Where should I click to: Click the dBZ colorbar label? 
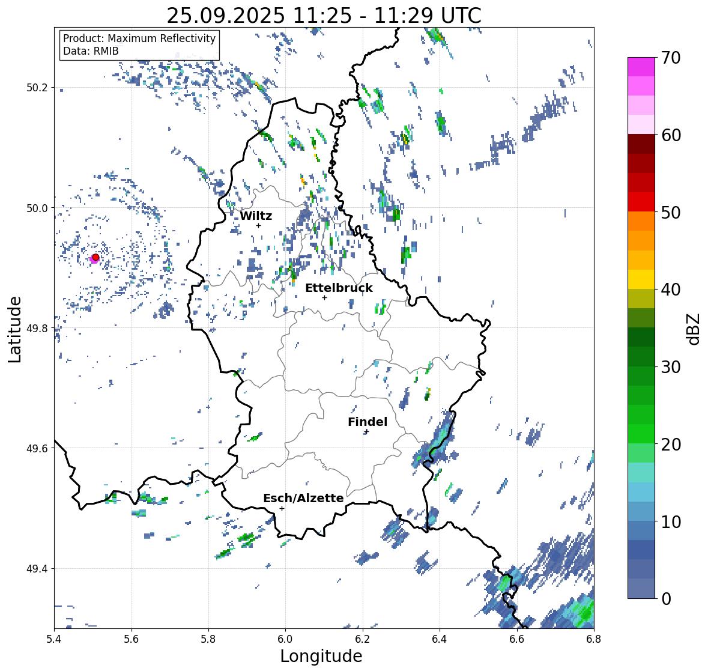pyautogui.click(x=694, y=329)
